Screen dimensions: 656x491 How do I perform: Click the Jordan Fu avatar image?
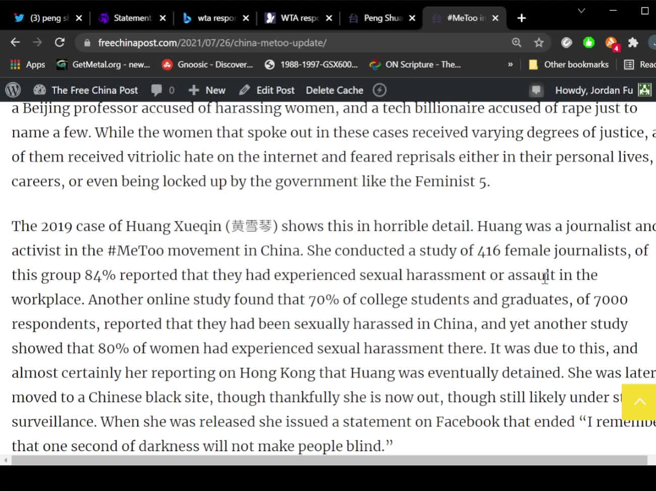click(645, 90)
